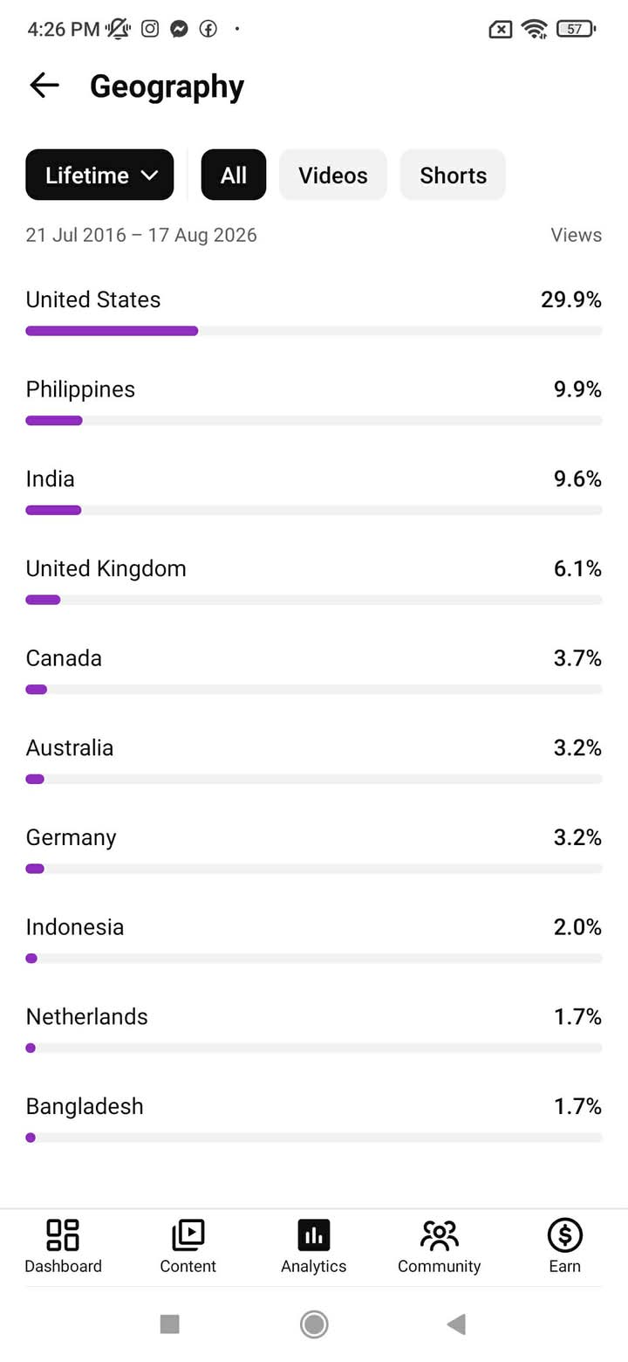This screenshot has width=628, height=1362.
Task: Click the United Kingdom entry
Action: (x=314, y=580)
